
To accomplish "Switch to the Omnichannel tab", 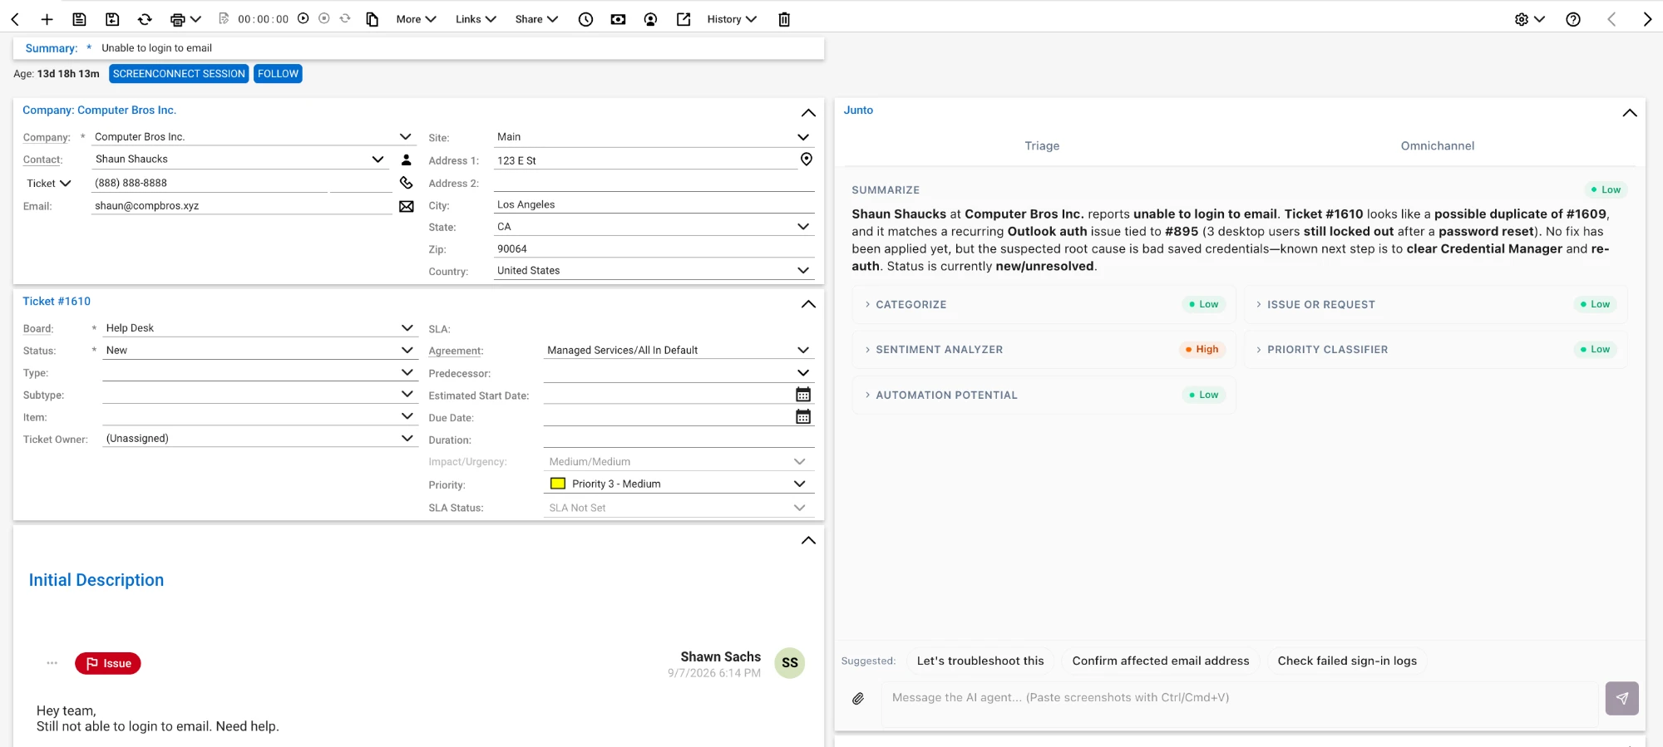I will click(x=1438, y=145).
